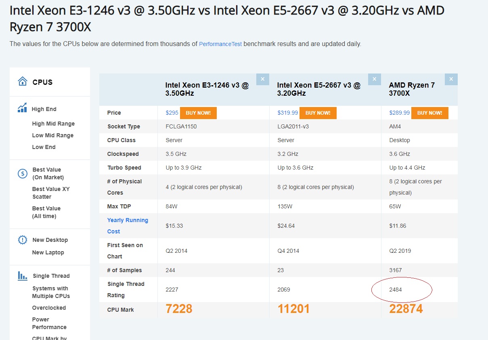Click the 2484 single thread rating
488x340 pixels.
pos(396,290)
